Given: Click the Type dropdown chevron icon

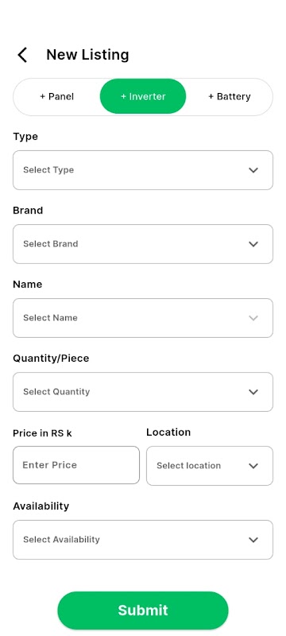Looking at the screenshot, I should click(x=253, y=170).
